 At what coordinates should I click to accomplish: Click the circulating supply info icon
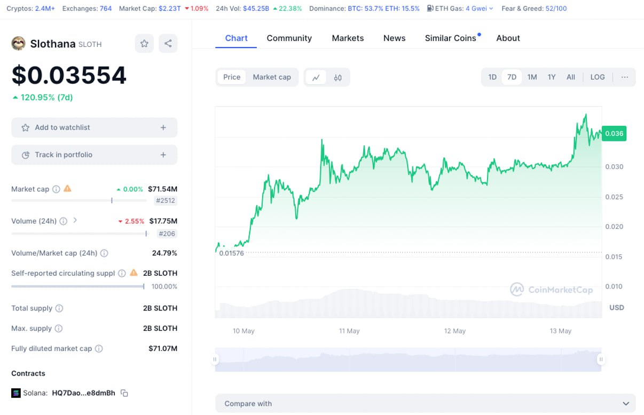(x=122, y=273)
